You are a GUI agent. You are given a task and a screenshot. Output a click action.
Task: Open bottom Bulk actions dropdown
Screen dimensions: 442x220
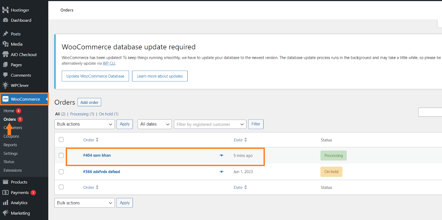click(x=85, y=203)
